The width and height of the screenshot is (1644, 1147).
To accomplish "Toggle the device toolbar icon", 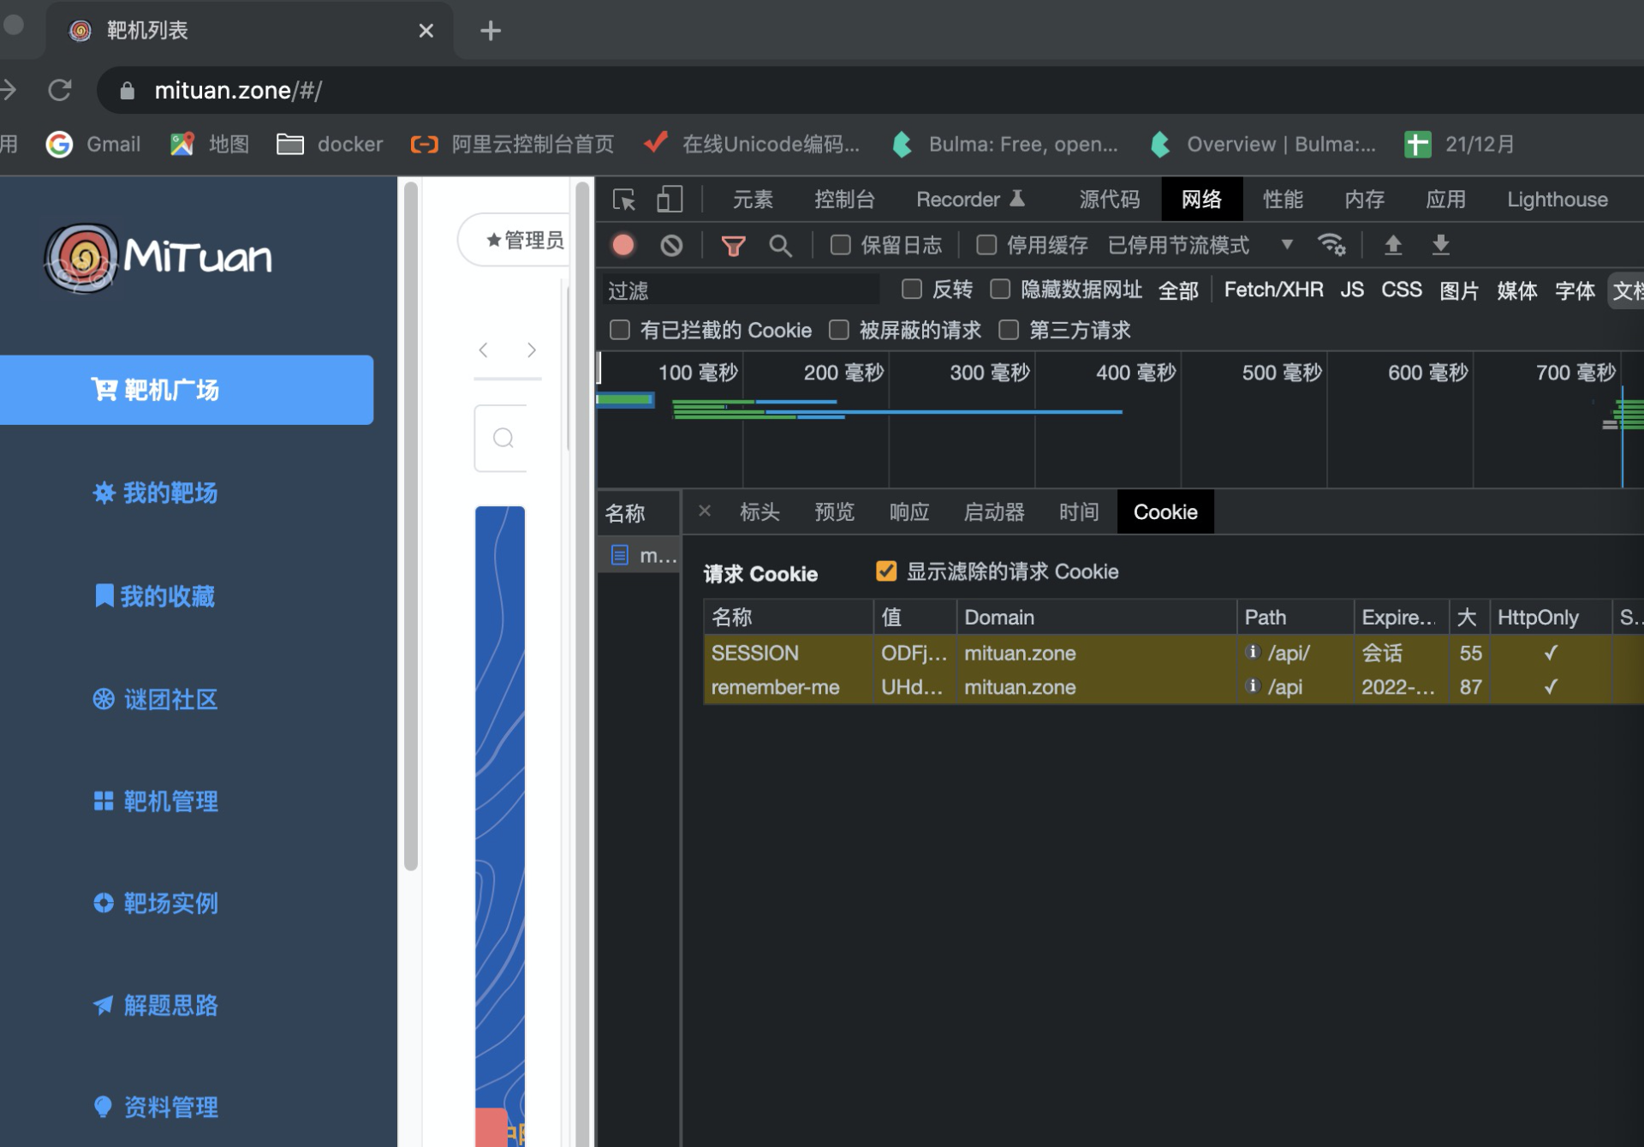I will [x=670, y=200].
